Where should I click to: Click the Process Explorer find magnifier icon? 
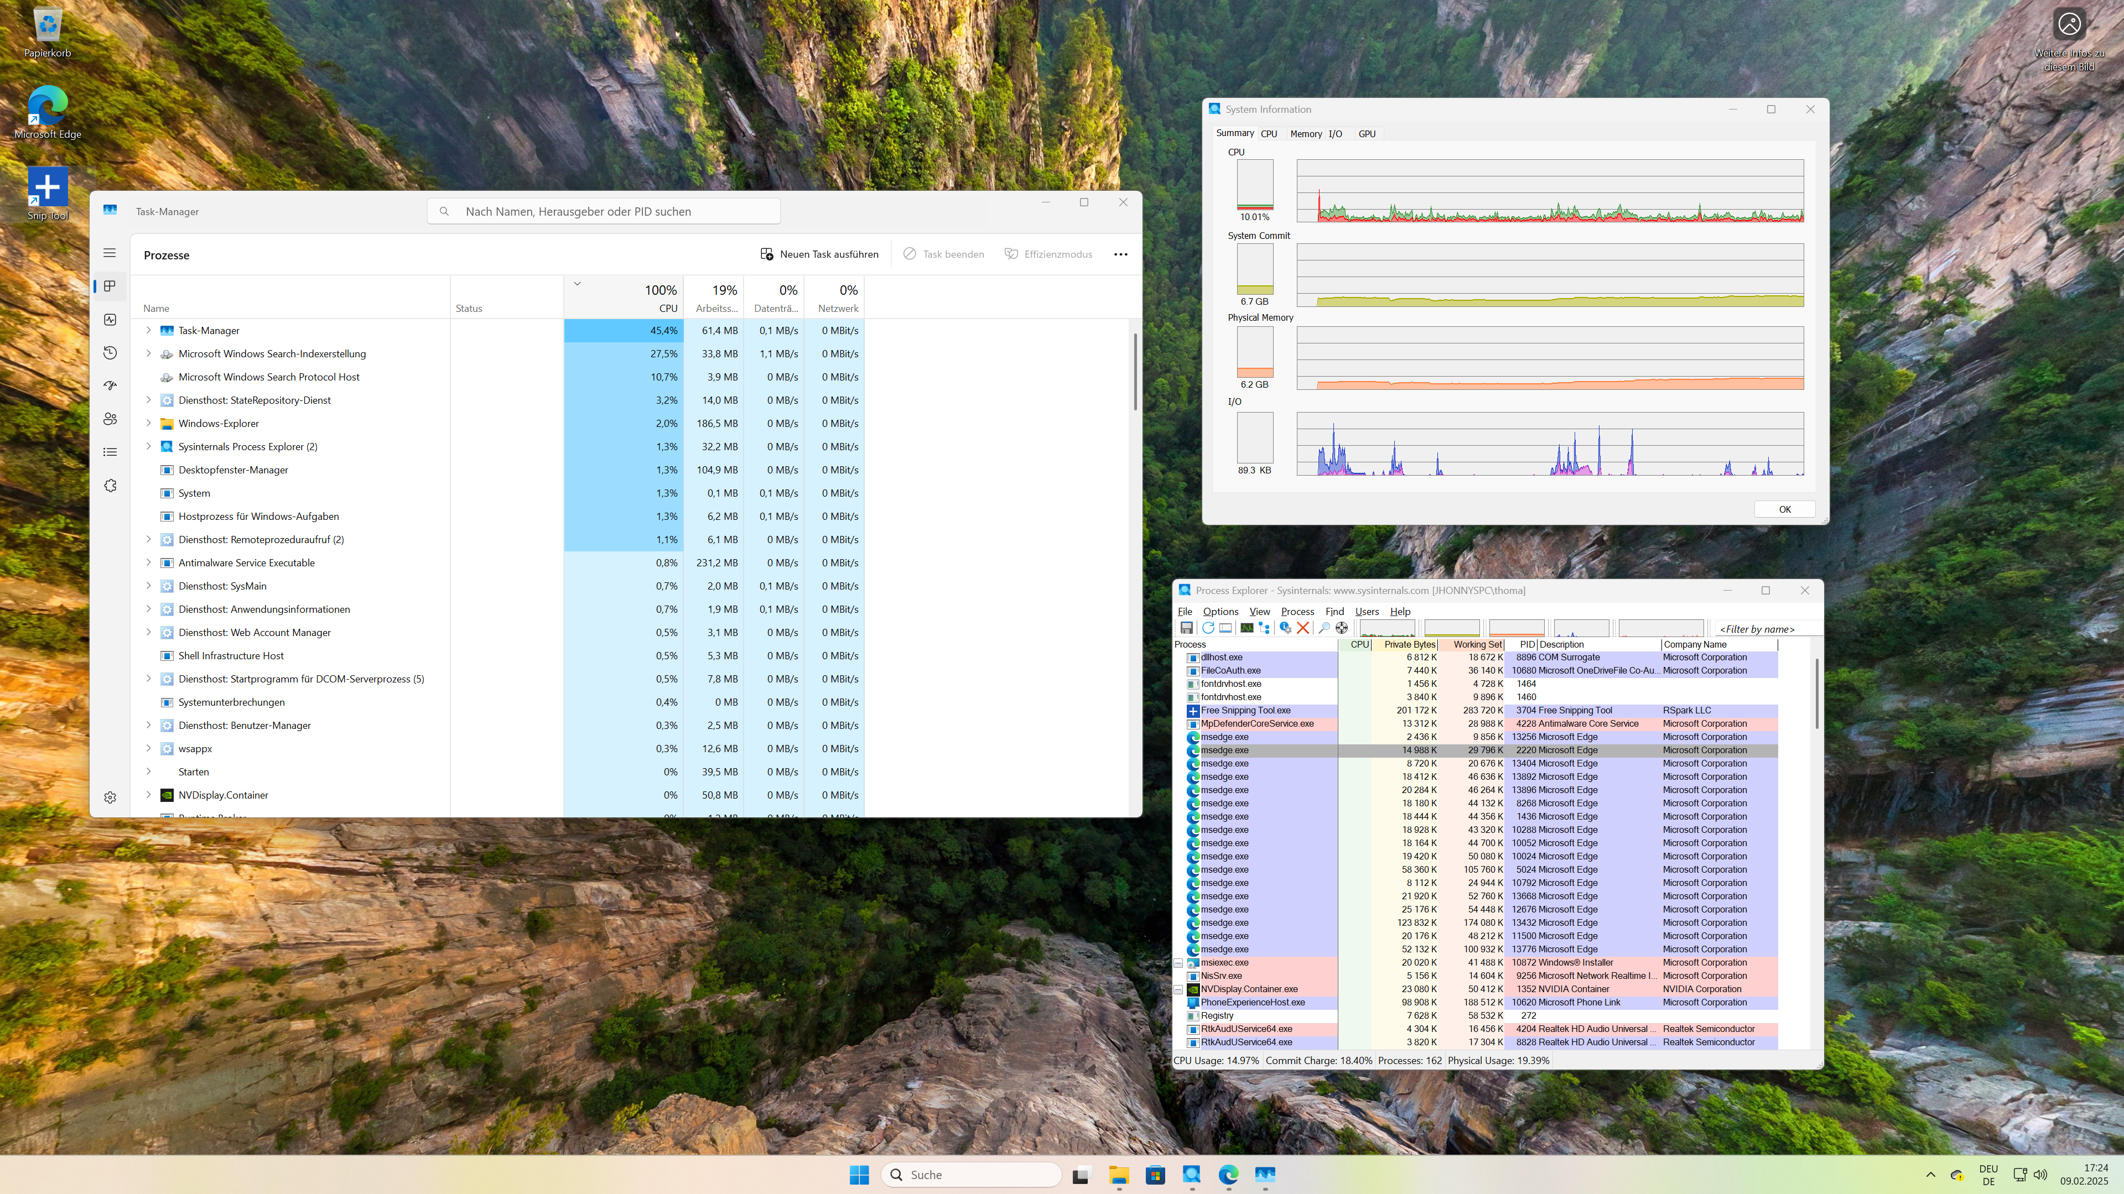pyautogui.click(x=1324, y=628)
